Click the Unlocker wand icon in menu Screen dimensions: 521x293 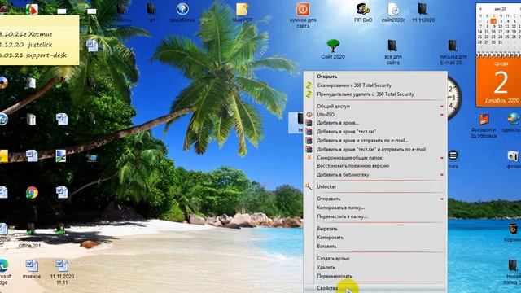(x=309, y=186)
